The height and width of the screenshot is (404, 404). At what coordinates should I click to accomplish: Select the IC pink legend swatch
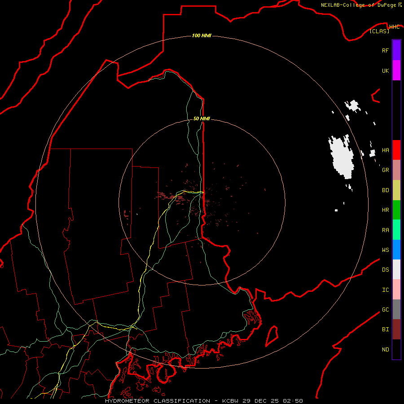tap(396, 290)
